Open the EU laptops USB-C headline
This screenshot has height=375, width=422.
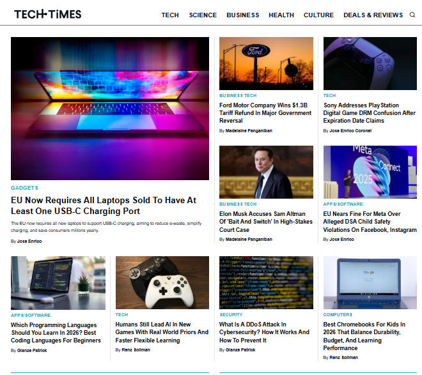pyautogui.click(x=104, y=206)
